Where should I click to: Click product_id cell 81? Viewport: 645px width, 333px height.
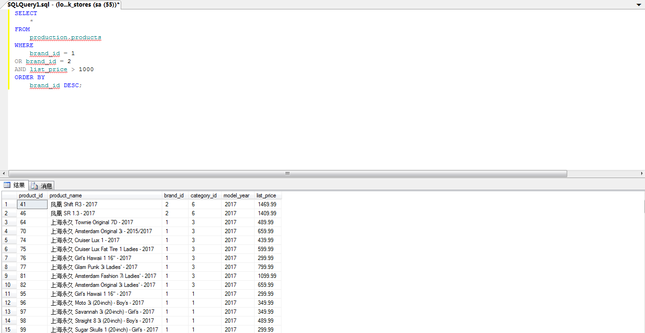coord(32,276)
